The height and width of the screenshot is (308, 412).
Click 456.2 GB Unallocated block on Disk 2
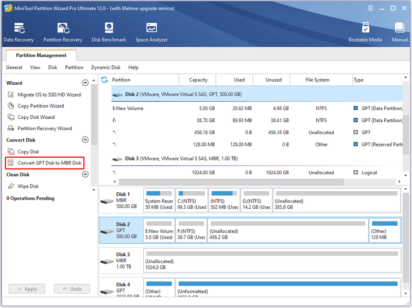tap(288, 230)
